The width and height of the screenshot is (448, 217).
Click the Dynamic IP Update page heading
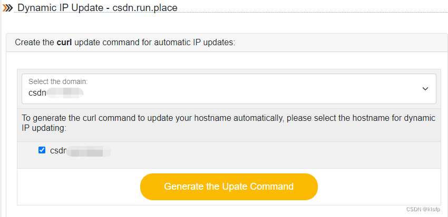[98, 8]
